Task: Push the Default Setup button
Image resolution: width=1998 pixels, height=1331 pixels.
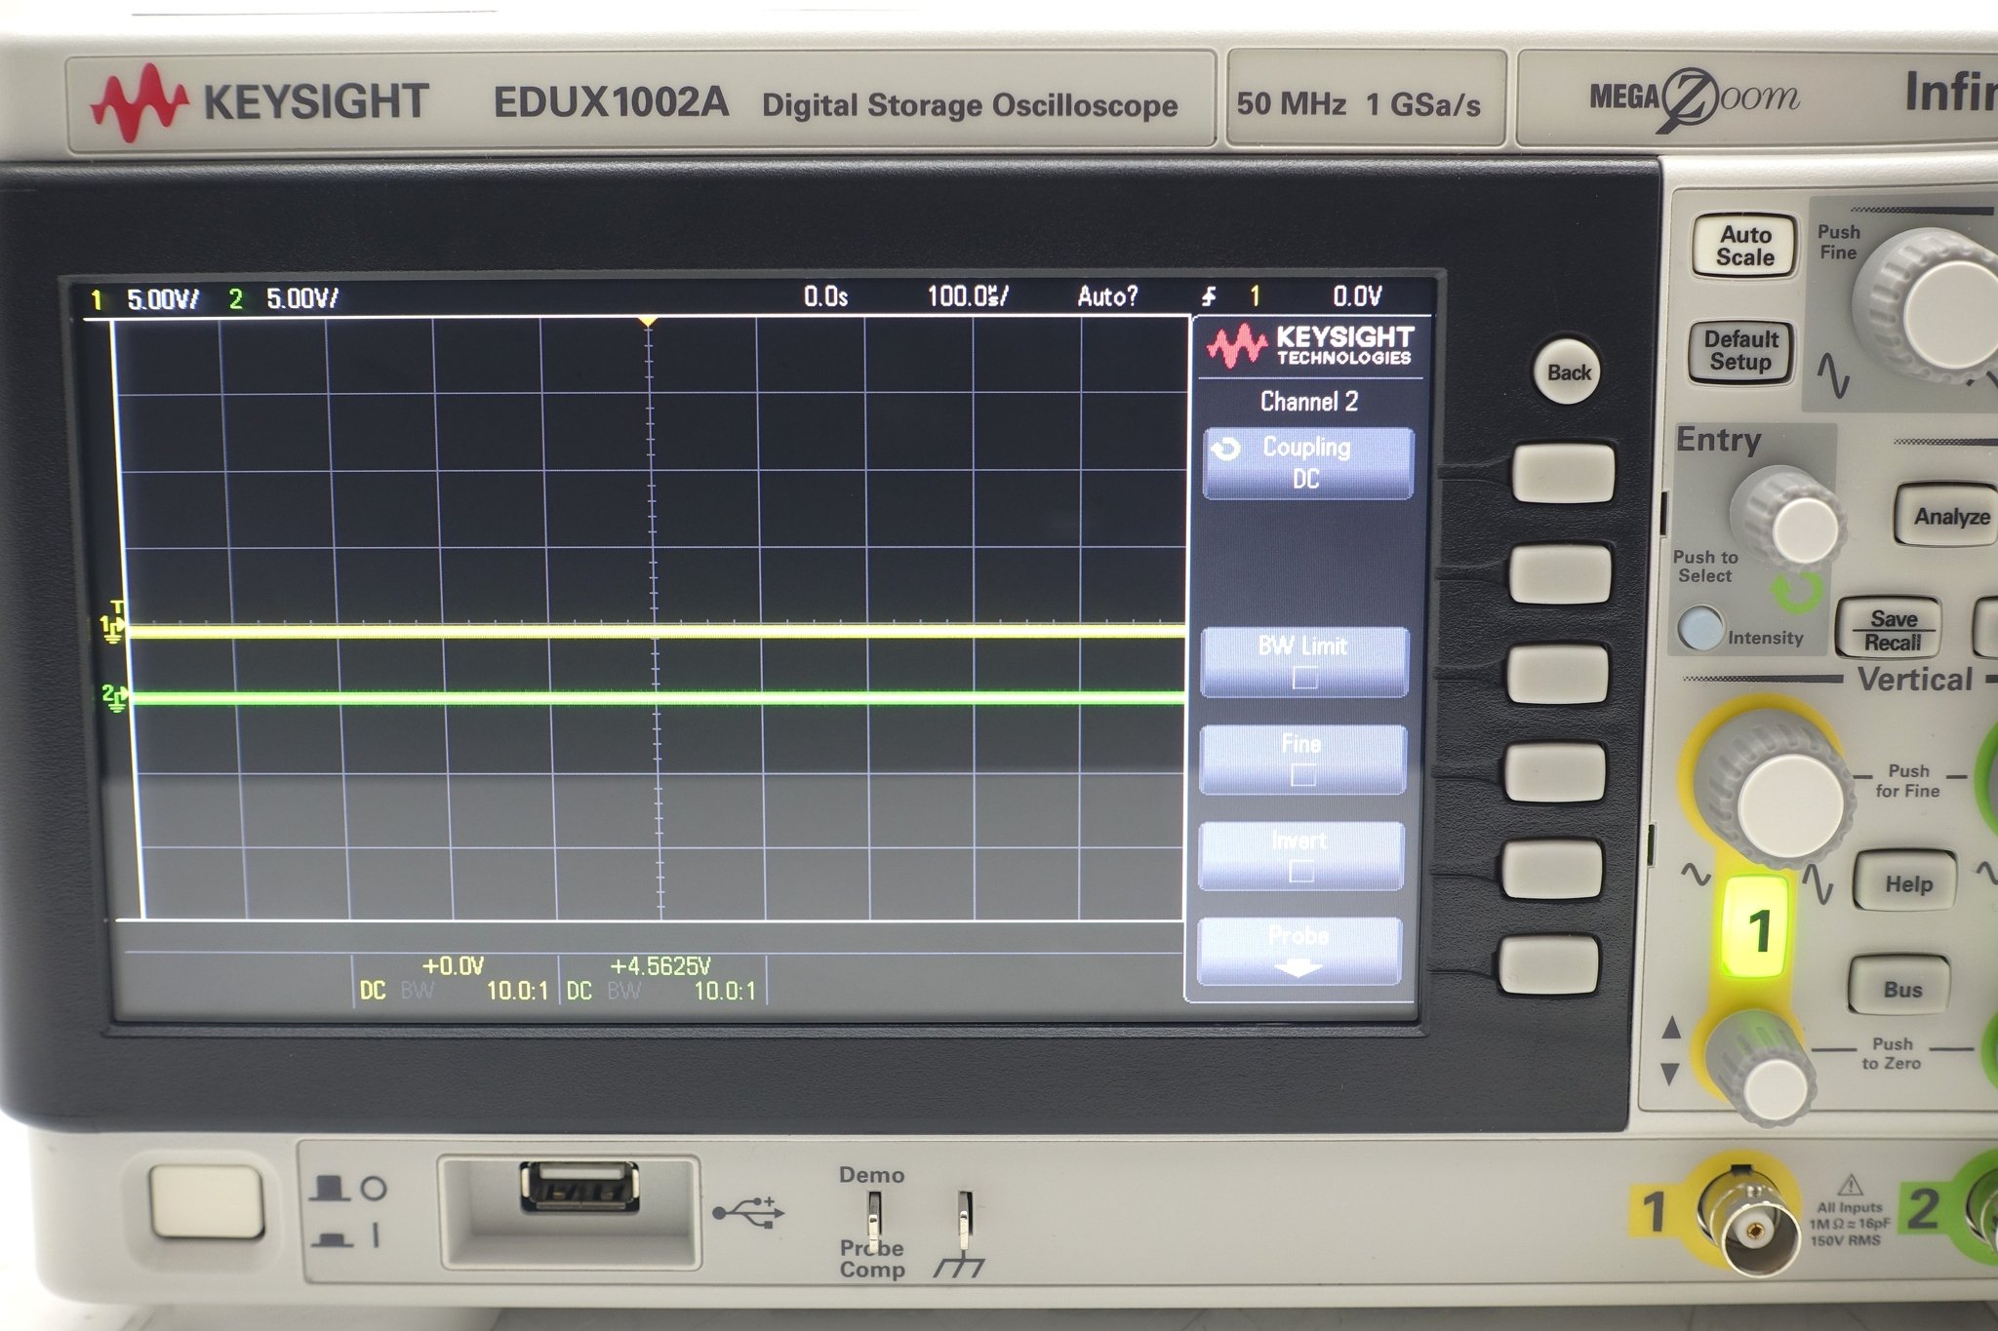Action: pyautogui.click(x=1741, y=351)
